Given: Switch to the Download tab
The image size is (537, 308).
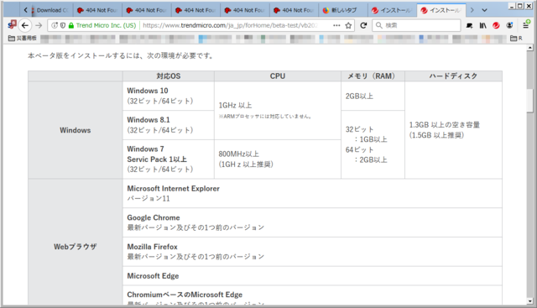Looking at the screenshot, I should click(x=51, y=10).
